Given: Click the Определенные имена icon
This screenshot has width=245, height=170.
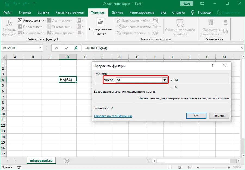Looking at the screenshot, I should (100, 22).
